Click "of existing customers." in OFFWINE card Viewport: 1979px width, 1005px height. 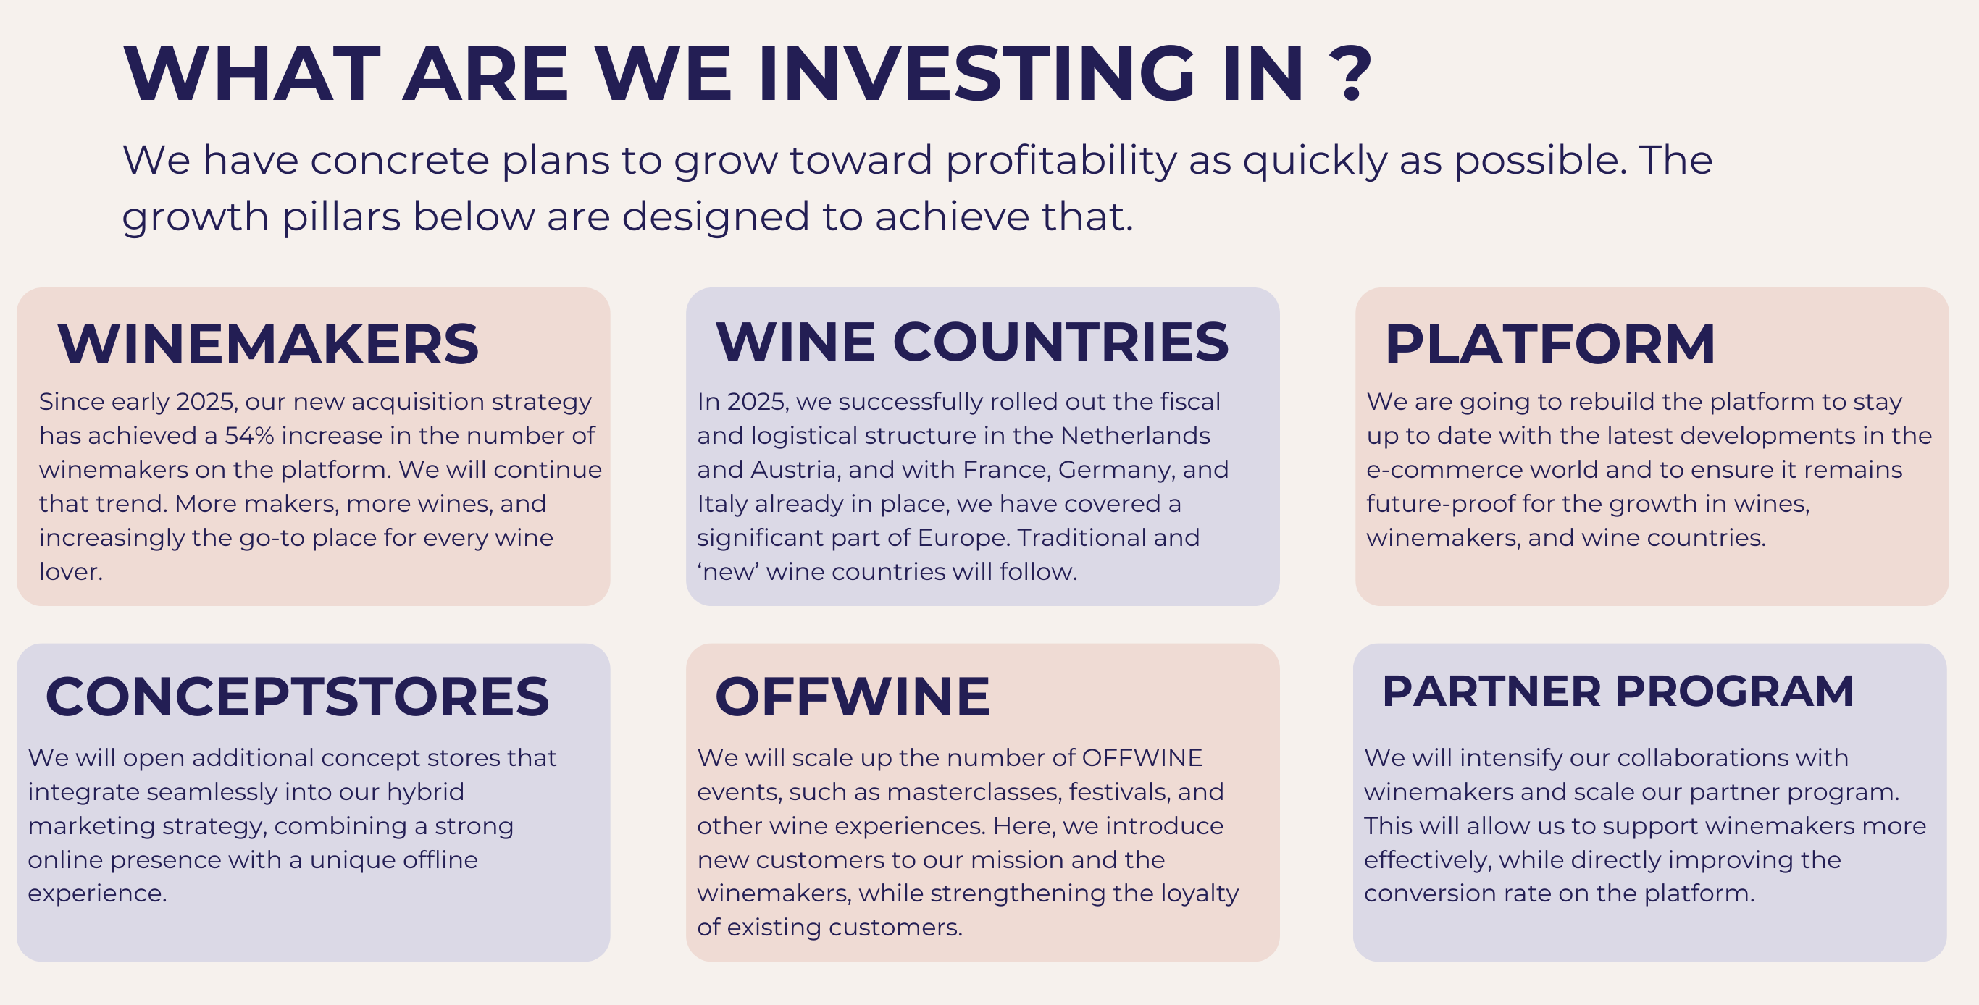[829, 928]
